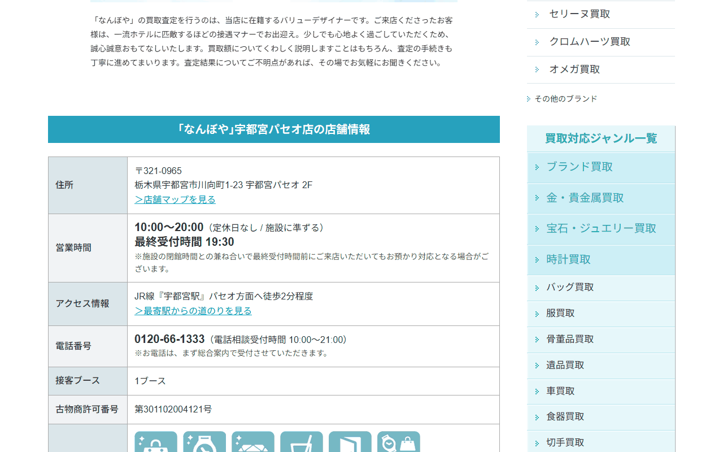The width and height of the screenshot is (723, 452).
Task: Click the arrow bullet beside ブランド買取
Action: point(537,167)
